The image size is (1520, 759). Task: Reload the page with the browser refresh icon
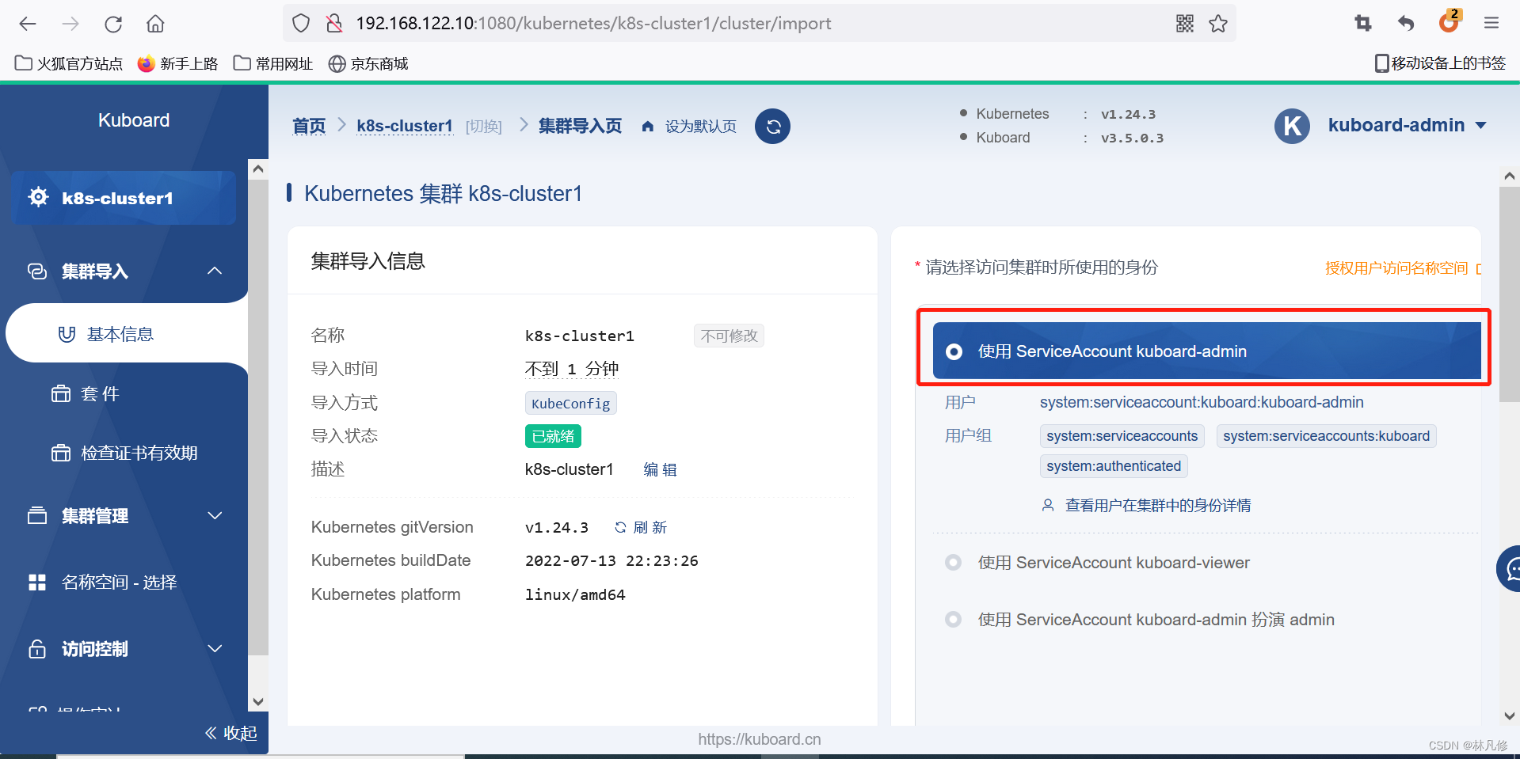(x=113, y=24)
